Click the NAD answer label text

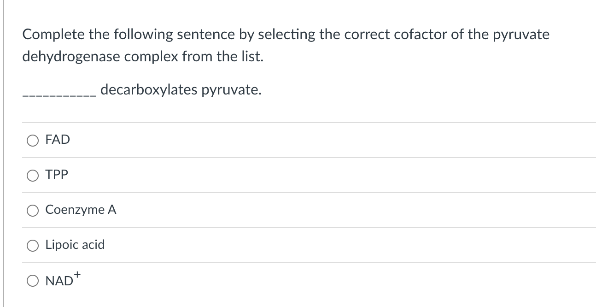pos(59,281)
